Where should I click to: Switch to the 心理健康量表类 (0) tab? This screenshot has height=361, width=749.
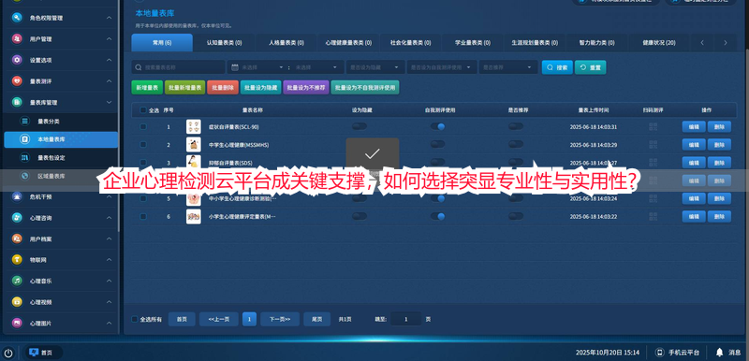[348, 42]
